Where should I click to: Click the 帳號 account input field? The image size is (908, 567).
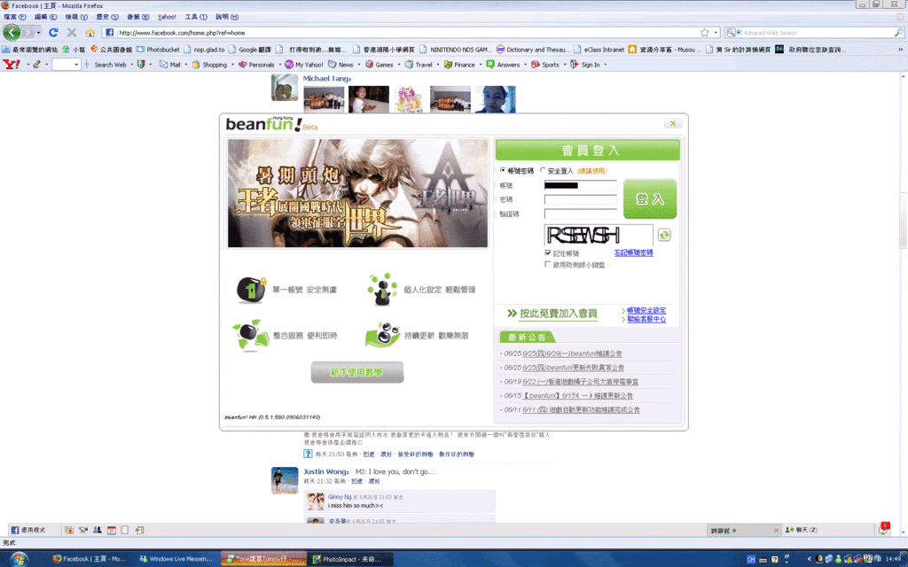[x=580, y=185]
